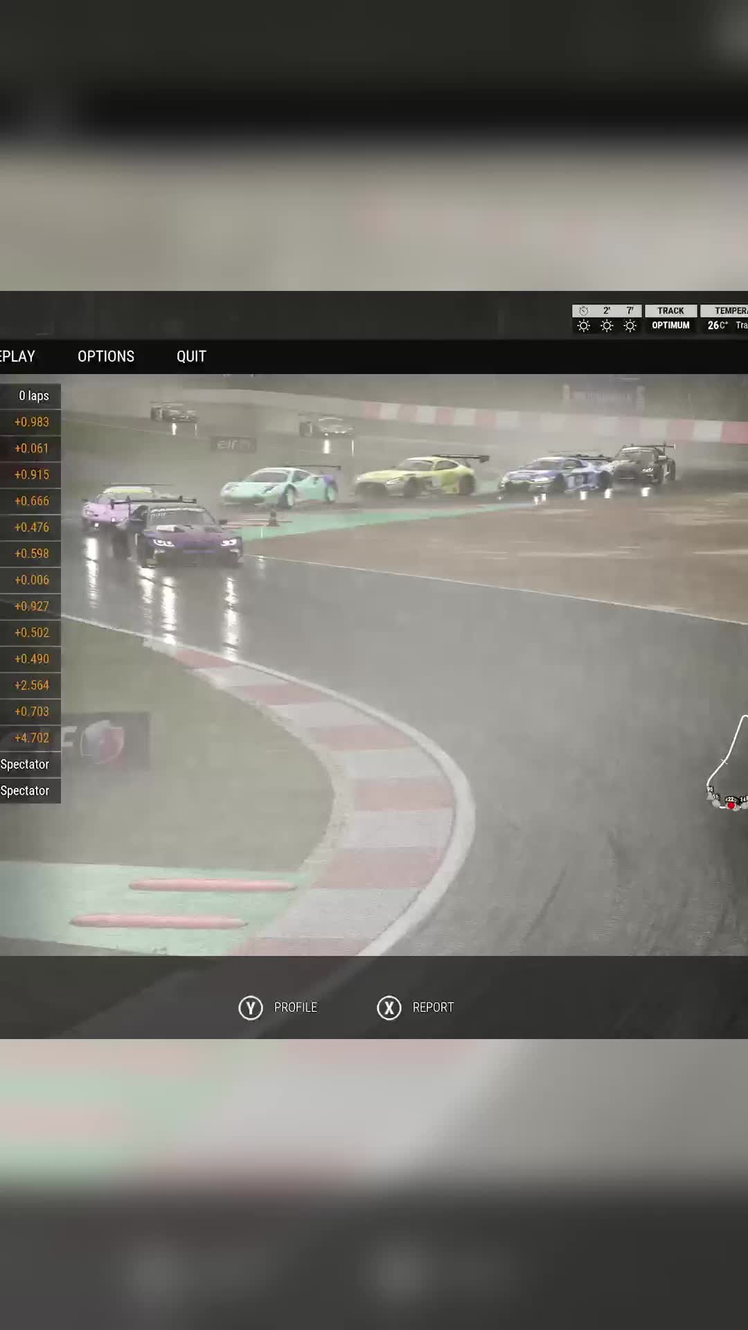Click the Y button Profile icon
Screen dimensions: 748x1330
pyautogui.click(x=251, y=1008)
